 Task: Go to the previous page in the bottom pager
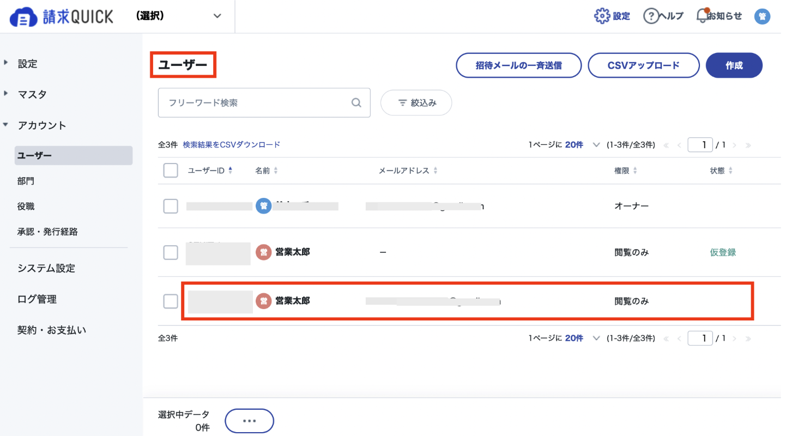pos(679,338)
